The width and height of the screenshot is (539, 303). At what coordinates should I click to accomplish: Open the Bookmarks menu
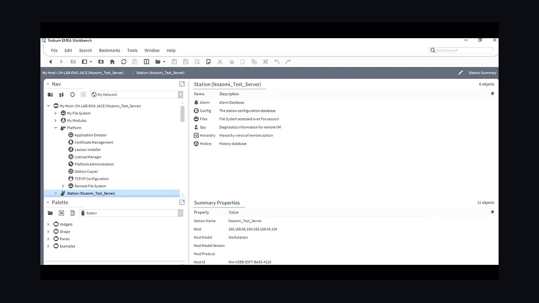[110, 50]
